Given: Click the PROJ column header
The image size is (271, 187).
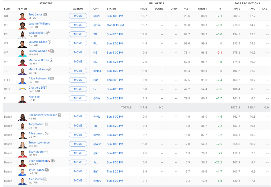Looking at the screenshot, I should (x=143, y=9).
